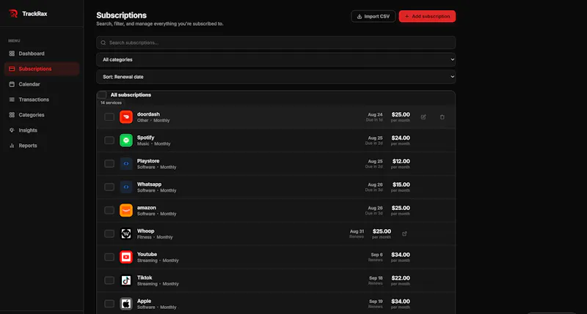Click the Dashboard grid icon in sidebar
This screenshot has height=314, width=587.
coord(12,53)
